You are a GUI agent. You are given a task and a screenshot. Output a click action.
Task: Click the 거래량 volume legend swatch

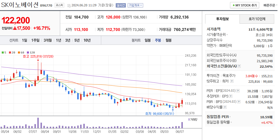(x=189, y=119)
